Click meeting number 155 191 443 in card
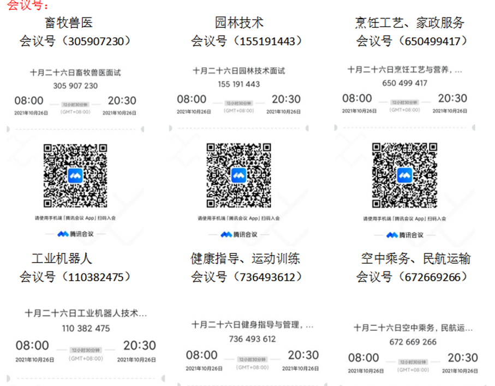 pos(238,84)
